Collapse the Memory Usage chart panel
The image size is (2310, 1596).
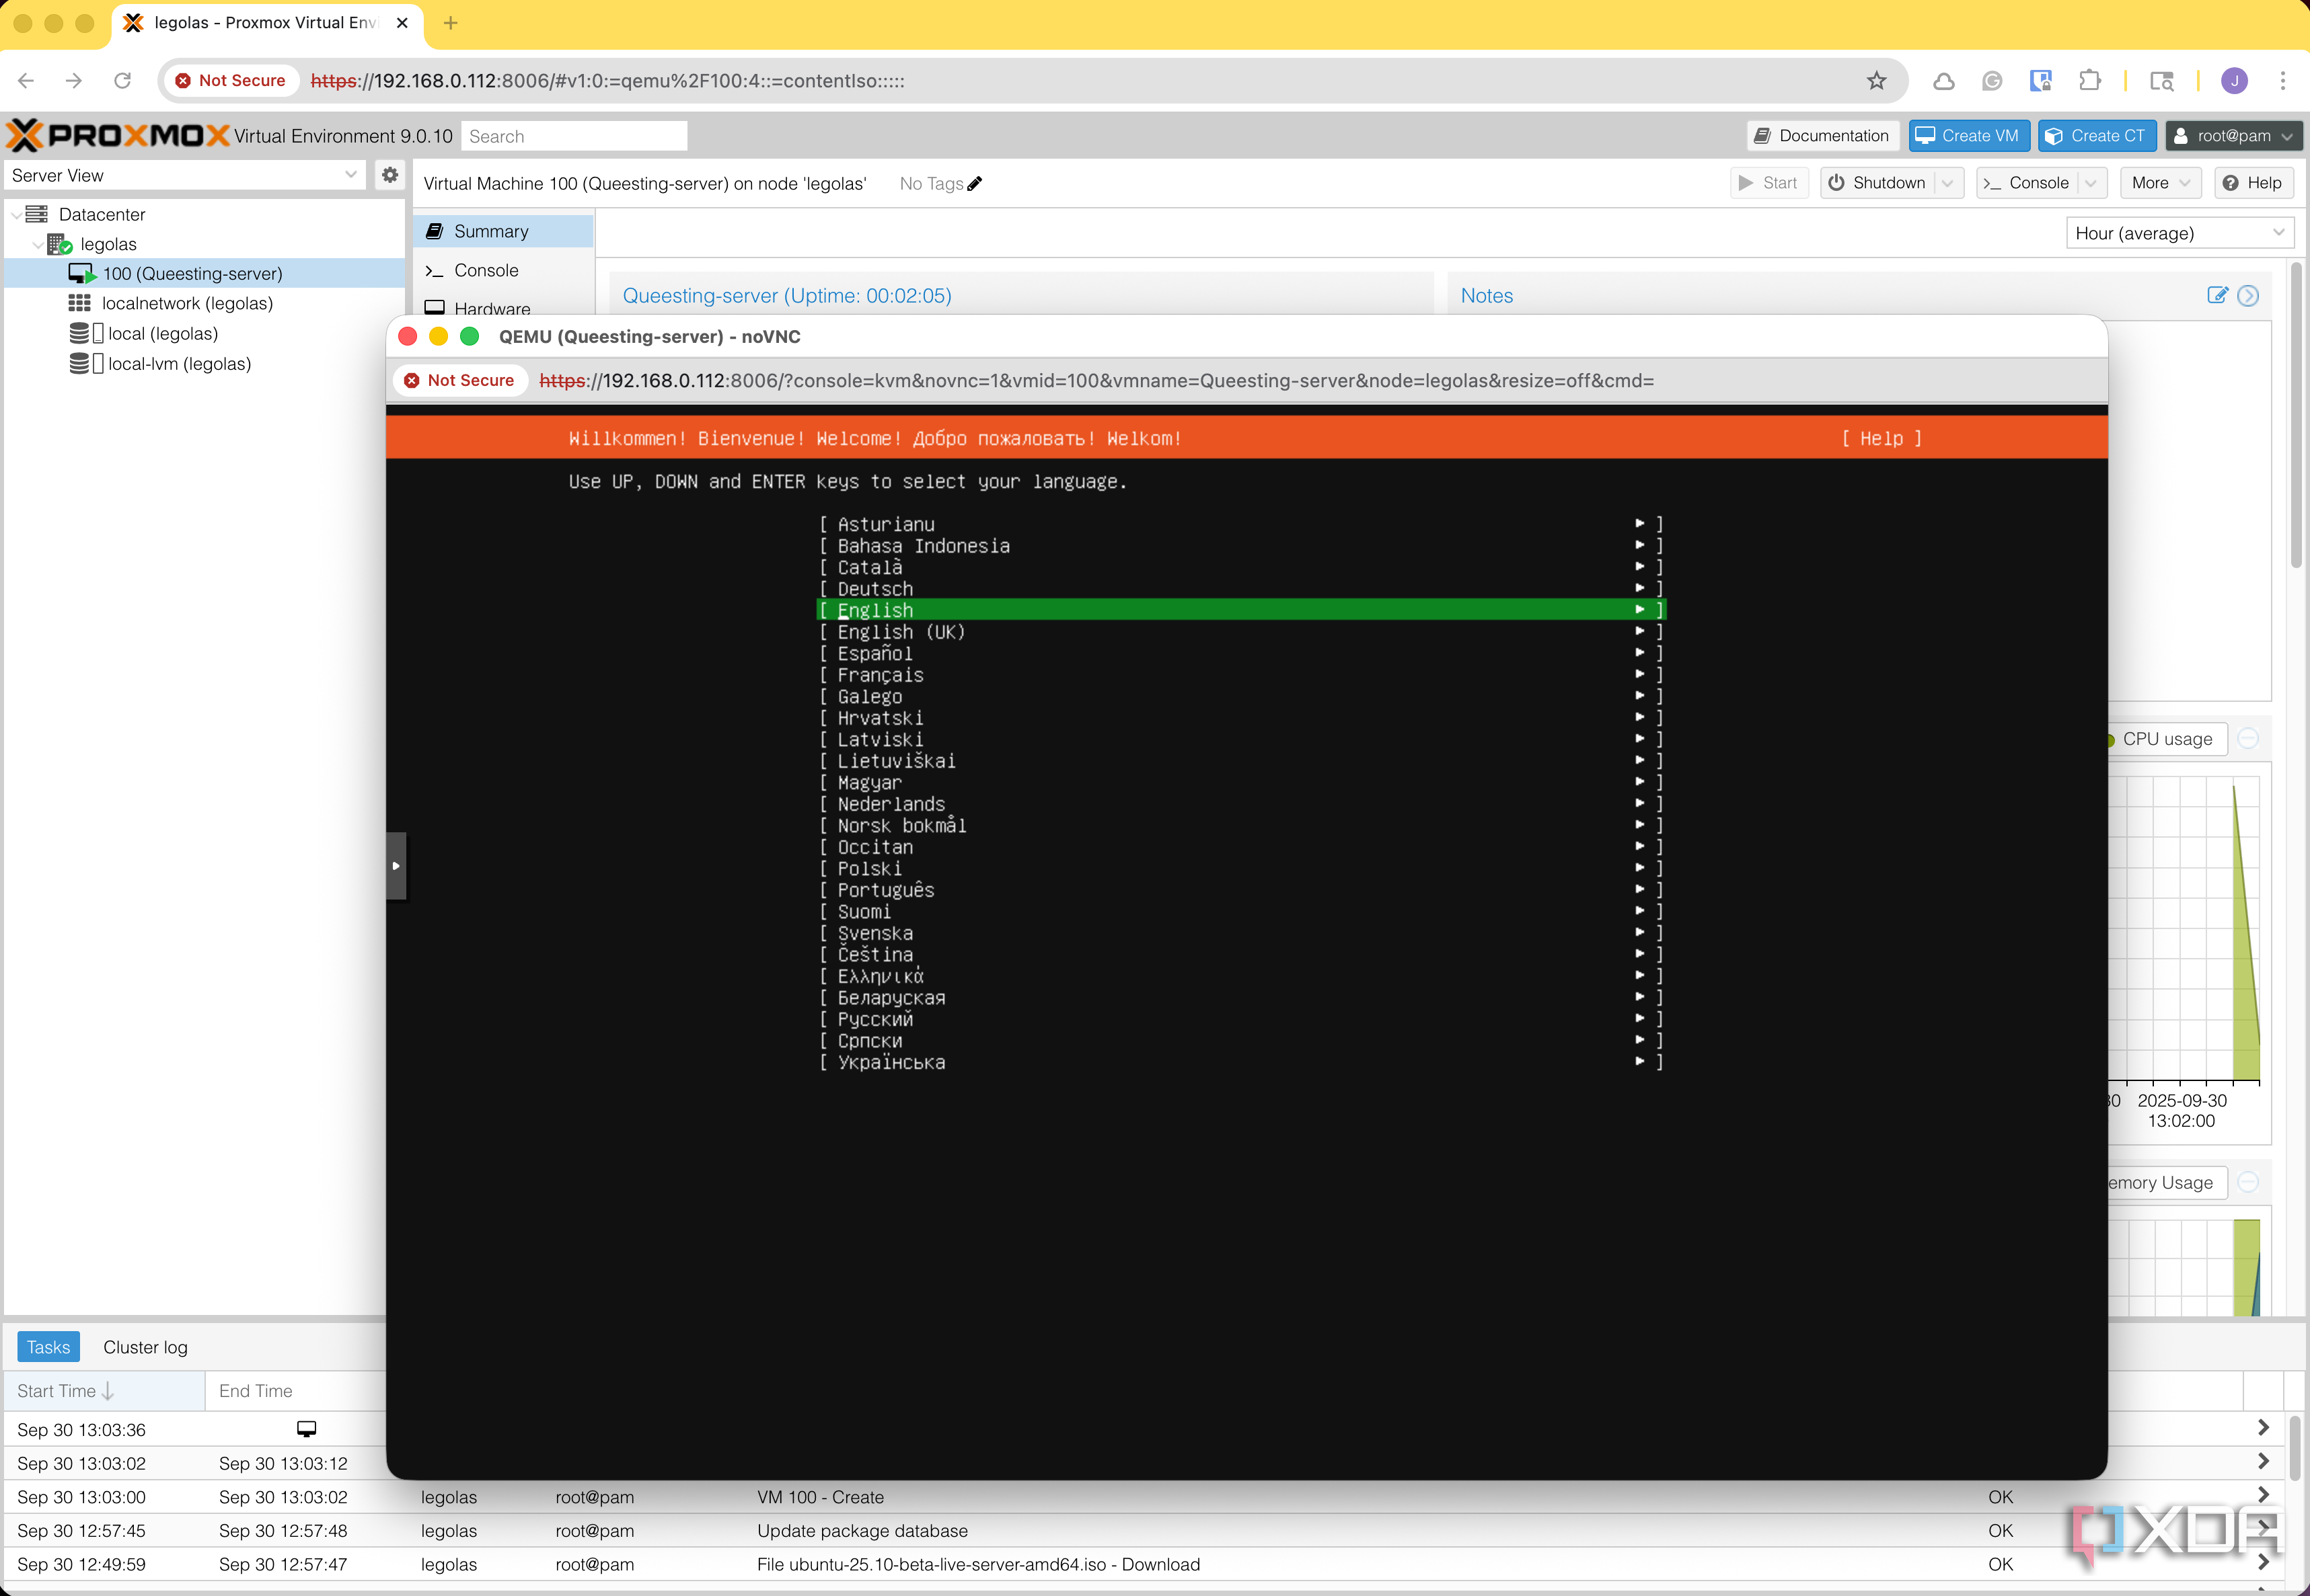click(x=2248, y=1182)
